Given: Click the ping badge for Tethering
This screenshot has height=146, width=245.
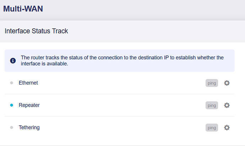Looking at the screenshot, I should [212, 128].
